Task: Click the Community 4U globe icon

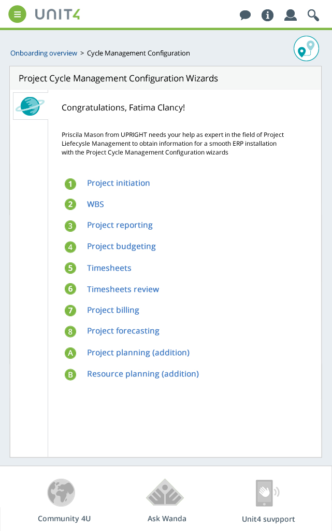Action: pyautogui.click(x=61, y=493)
